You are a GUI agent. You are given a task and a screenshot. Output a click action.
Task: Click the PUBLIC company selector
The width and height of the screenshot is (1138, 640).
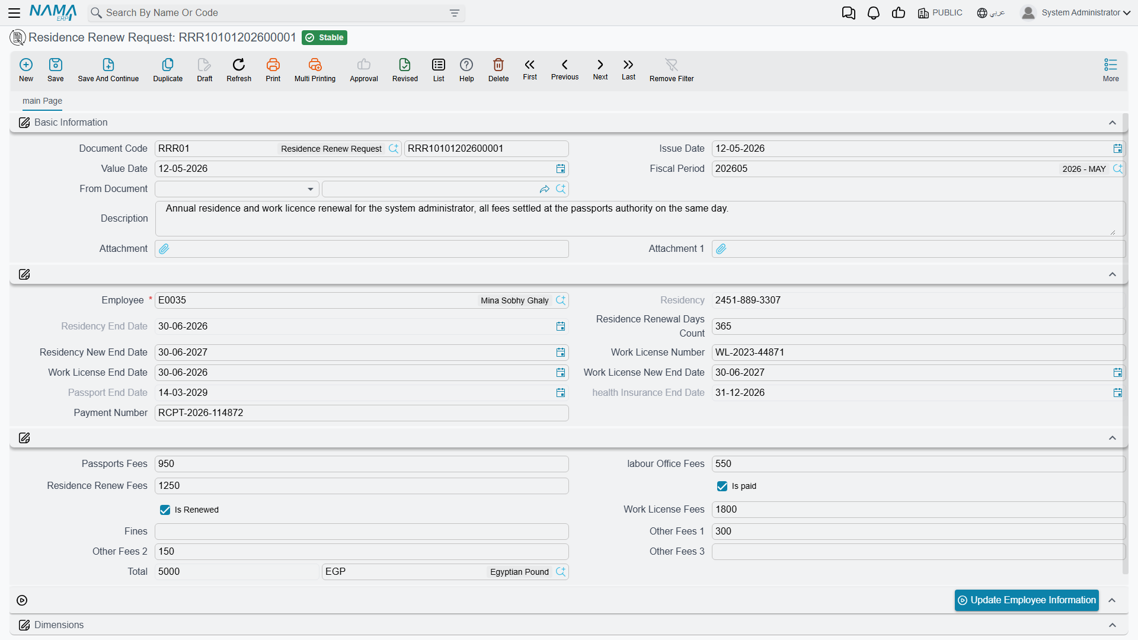coord(940,13)
